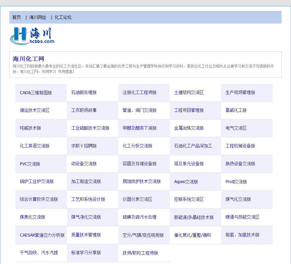Open 工业硫酸技术交流版 link
This screenshot has width=291, height=264.
coord(90,128)
